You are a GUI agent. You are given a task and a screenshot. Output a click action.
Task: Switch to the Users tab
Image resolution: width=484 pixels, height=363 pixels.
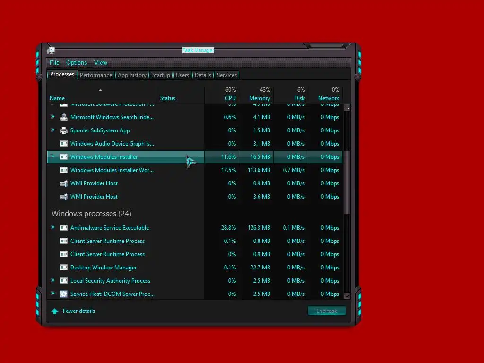click(x=182, y=75)
